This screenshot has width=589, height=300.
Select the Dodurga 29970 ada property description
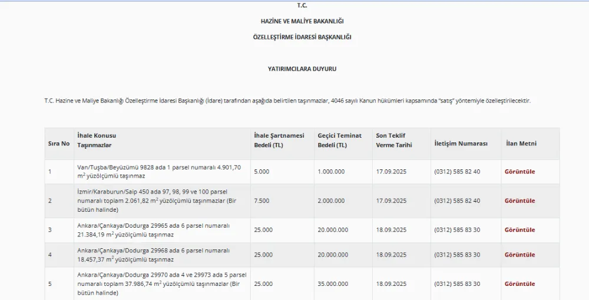pyautogui.click(x=162, y=284)
